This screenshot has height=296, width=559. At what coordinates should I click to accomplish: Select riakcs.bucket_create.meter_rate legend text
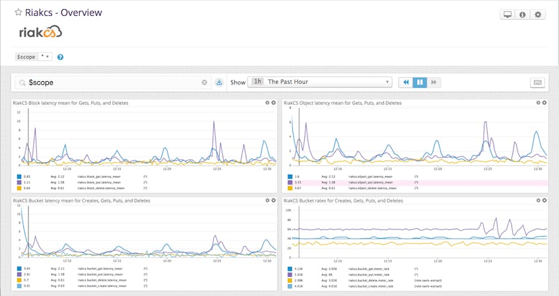click(371, 286)
